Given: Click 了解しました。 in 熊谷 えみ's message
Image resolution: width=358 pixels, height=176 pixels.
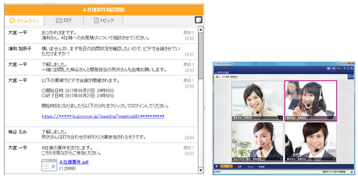Looking at the screenshot, I should [54, 132].
